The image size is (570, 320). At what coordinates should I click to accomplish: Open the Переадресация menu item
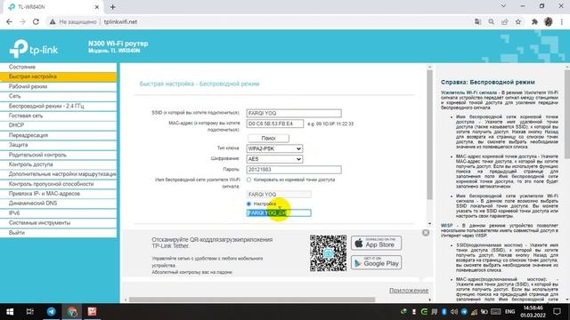(x=58, y=135)
